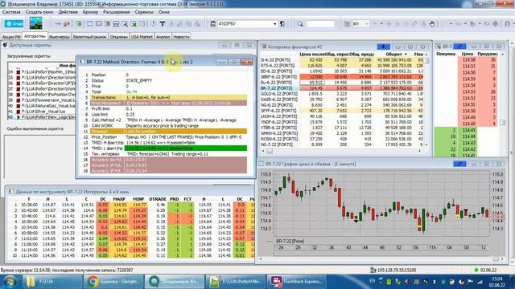The image size is (515, 289).
Task: Open the Windows Start button
Action: pos(10,282)
